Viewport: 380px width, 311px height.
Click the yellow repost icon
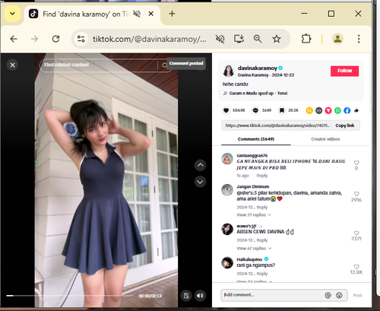pyautogui.click(x=309, y=110)
